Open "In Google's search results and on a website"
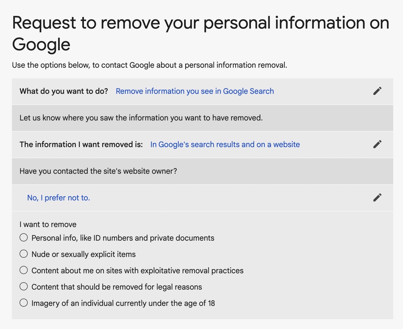This screenshot has height=329, width=403. (225, 144)
